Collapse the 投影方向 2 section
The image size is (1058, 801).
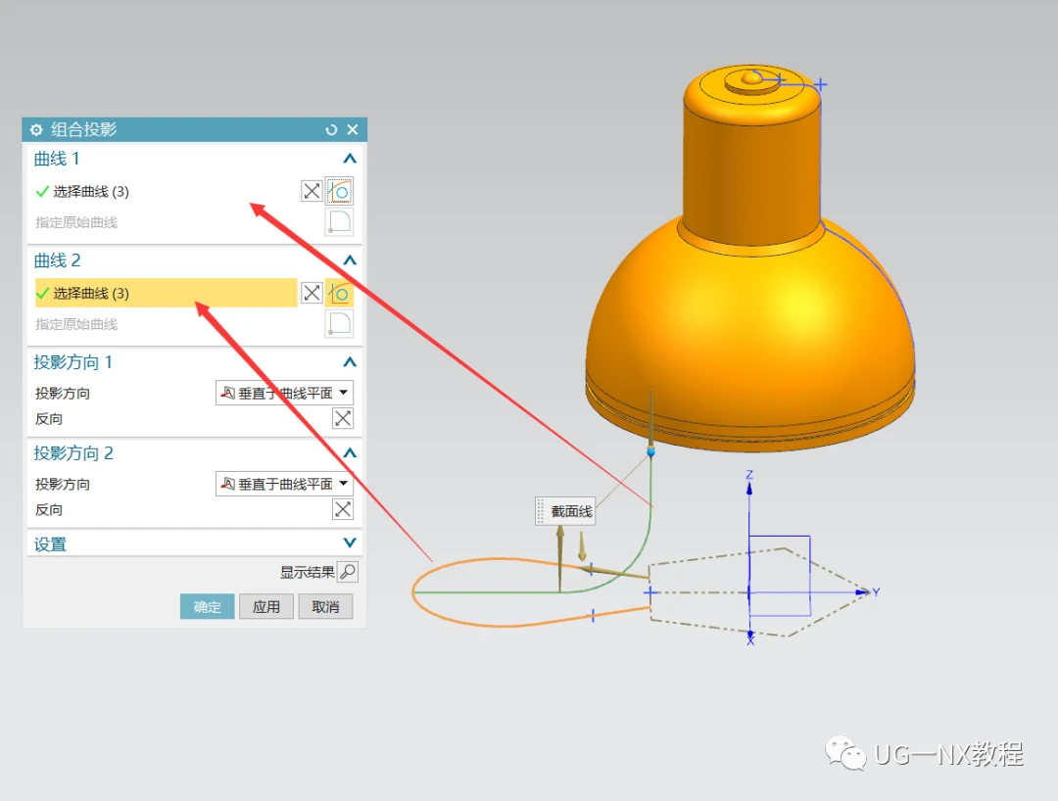tap(350, 453)
